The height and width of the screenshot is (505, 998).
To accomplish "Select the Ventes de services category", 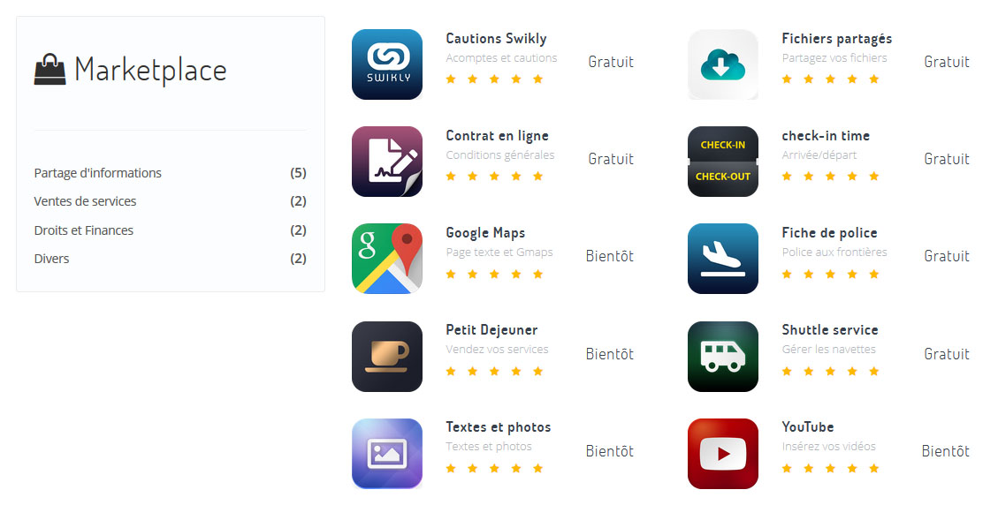I will [x=170, y=201].
